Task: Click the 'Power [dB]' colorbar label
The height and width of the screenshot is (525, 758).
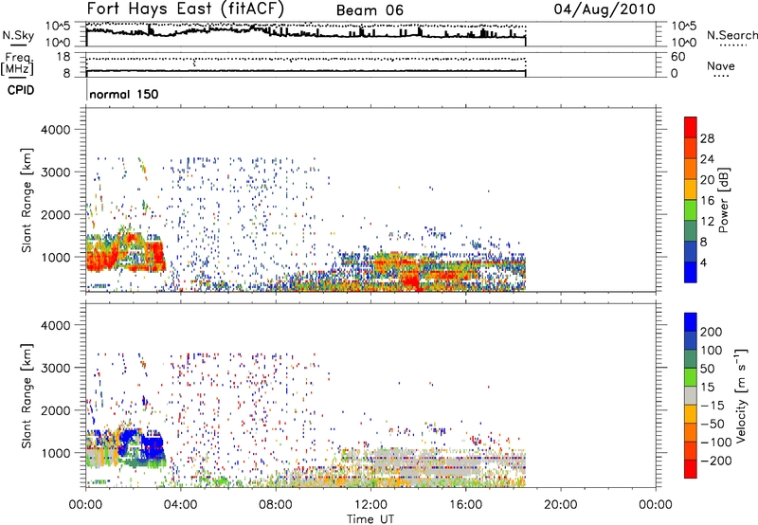Action: [723, 200]
